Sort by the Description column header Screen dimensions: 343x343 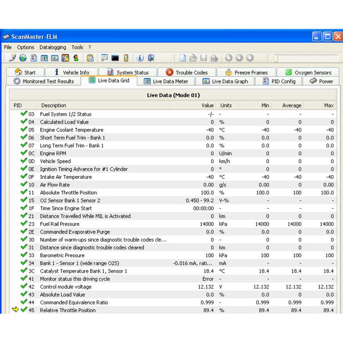click(x=54, y=105)
